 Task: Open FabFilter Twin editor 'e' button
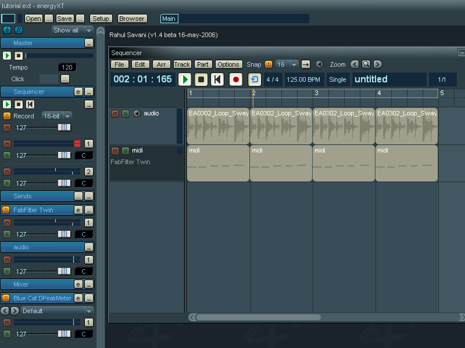click(x=78, y=210)
